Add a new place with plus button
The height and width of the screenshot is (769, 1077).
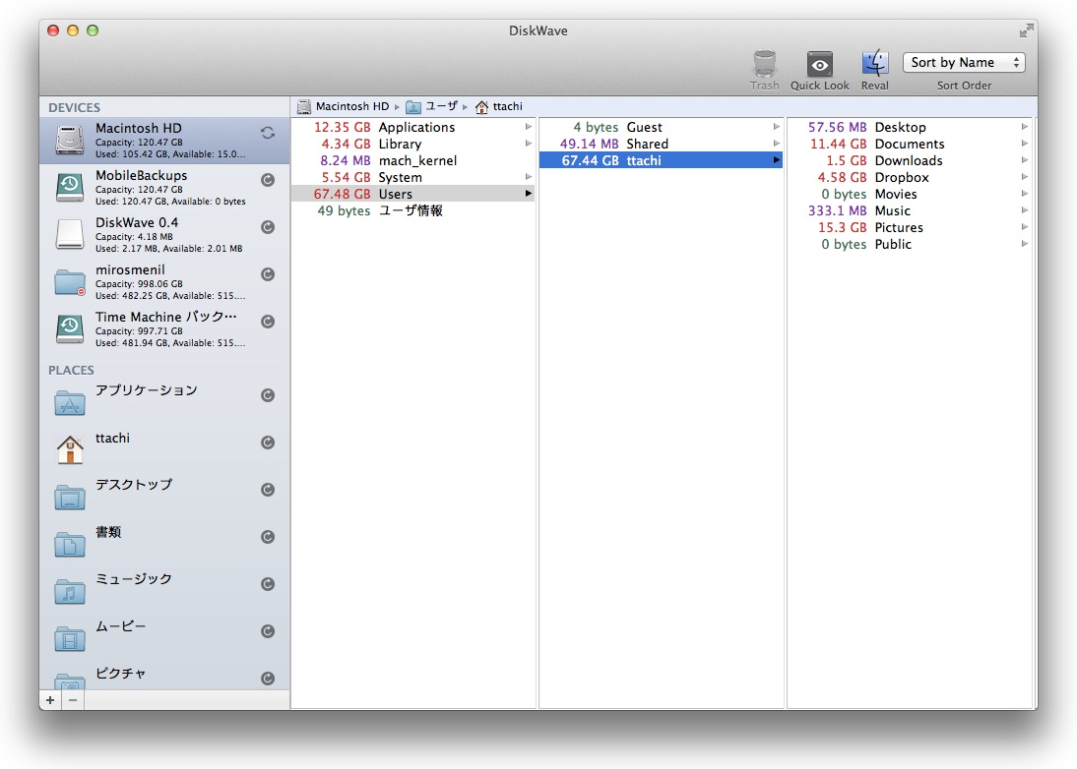point(50,700)
